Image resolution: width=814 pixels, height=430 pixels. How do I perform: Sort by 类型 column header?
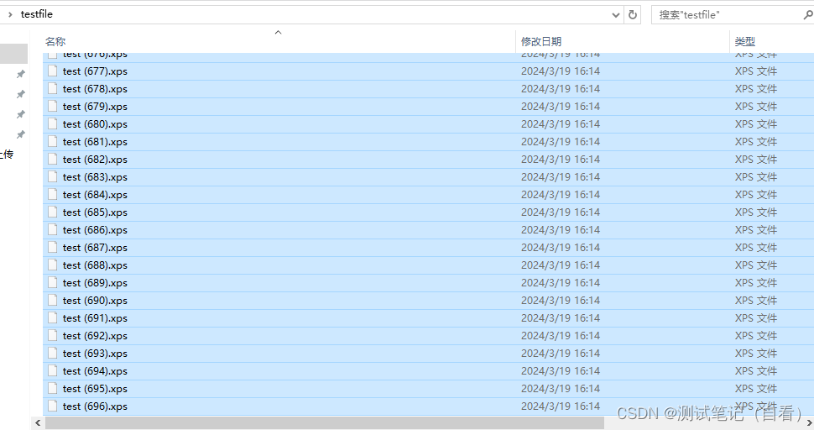(x=745, y=41)
